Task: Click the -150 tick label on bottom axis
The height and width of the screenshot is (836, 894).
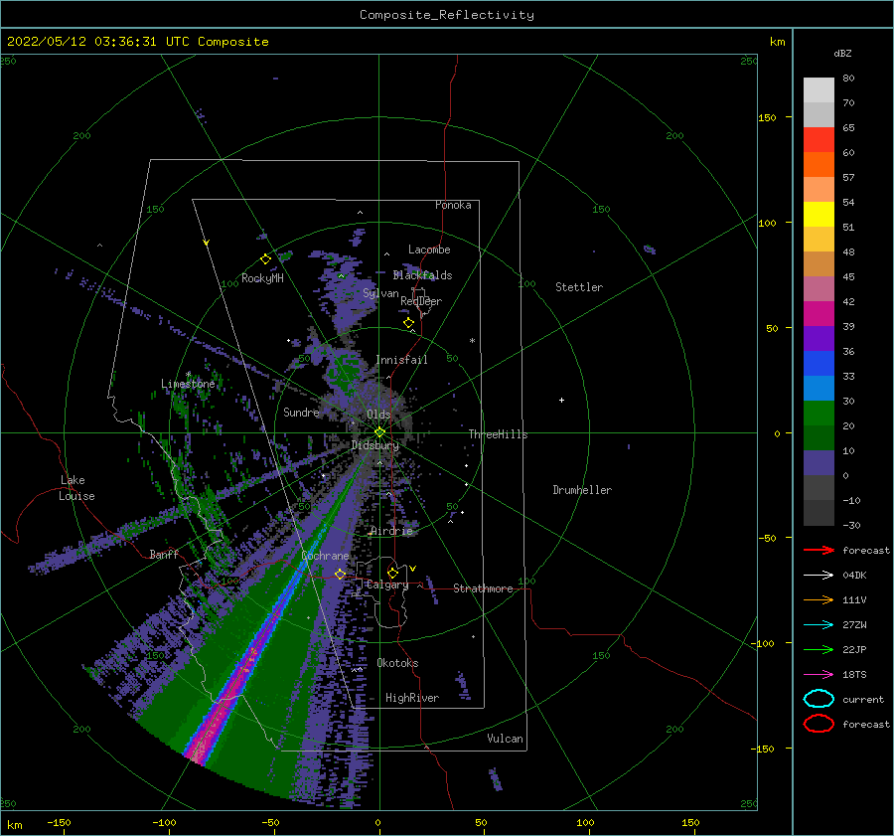Action: pos(59,822)
